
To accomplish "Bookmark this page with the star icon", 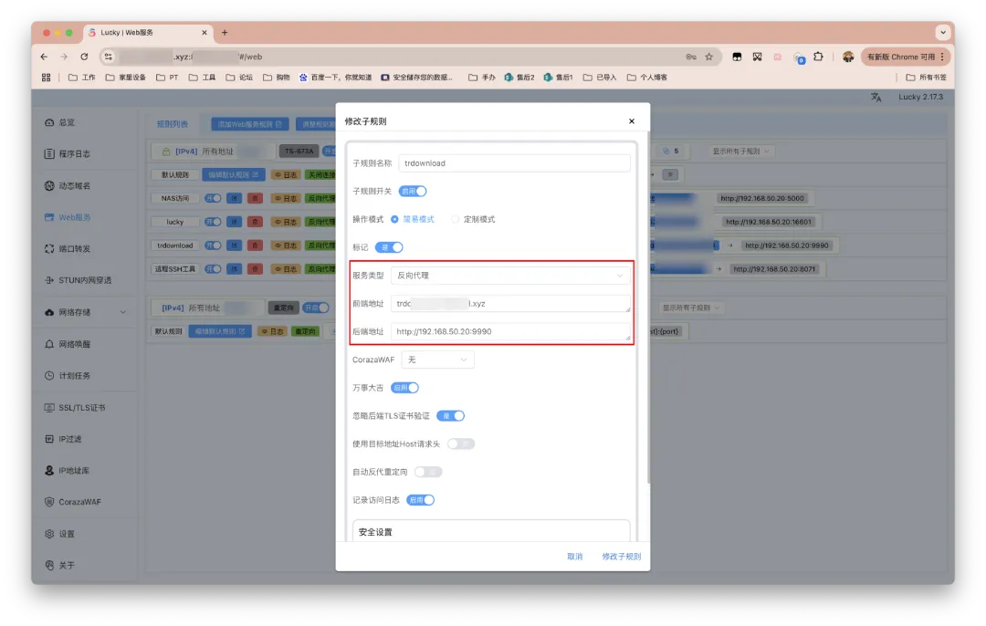I will click(708, 57).
